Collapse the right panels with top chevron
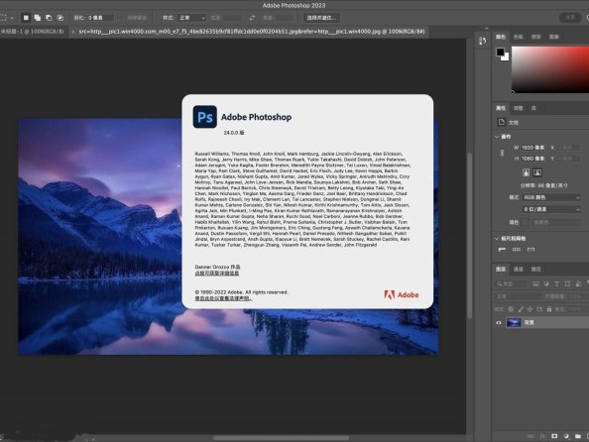Image resolution: width=589 pixels, height=442 pixels. (x=487, y=28)
